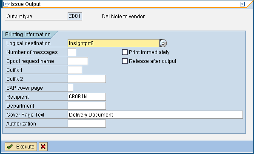Click the red X cancel icon
Screen dimensions: 254x154
click(x=43, y=146)
